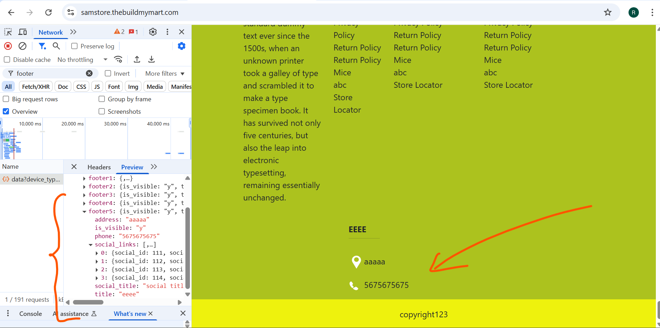Go forward in browser history

click(30, 12)
